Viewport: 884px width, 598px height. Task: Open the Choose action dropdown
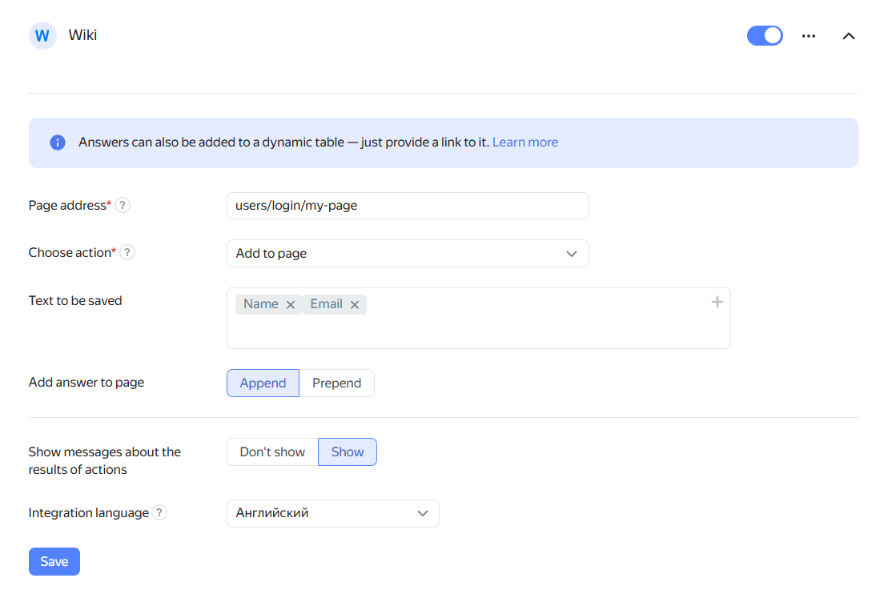(408, 253)
